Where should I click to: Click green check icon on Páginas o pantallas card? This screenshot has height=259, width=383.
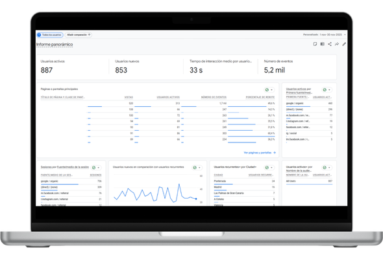(x=267, y=89)
